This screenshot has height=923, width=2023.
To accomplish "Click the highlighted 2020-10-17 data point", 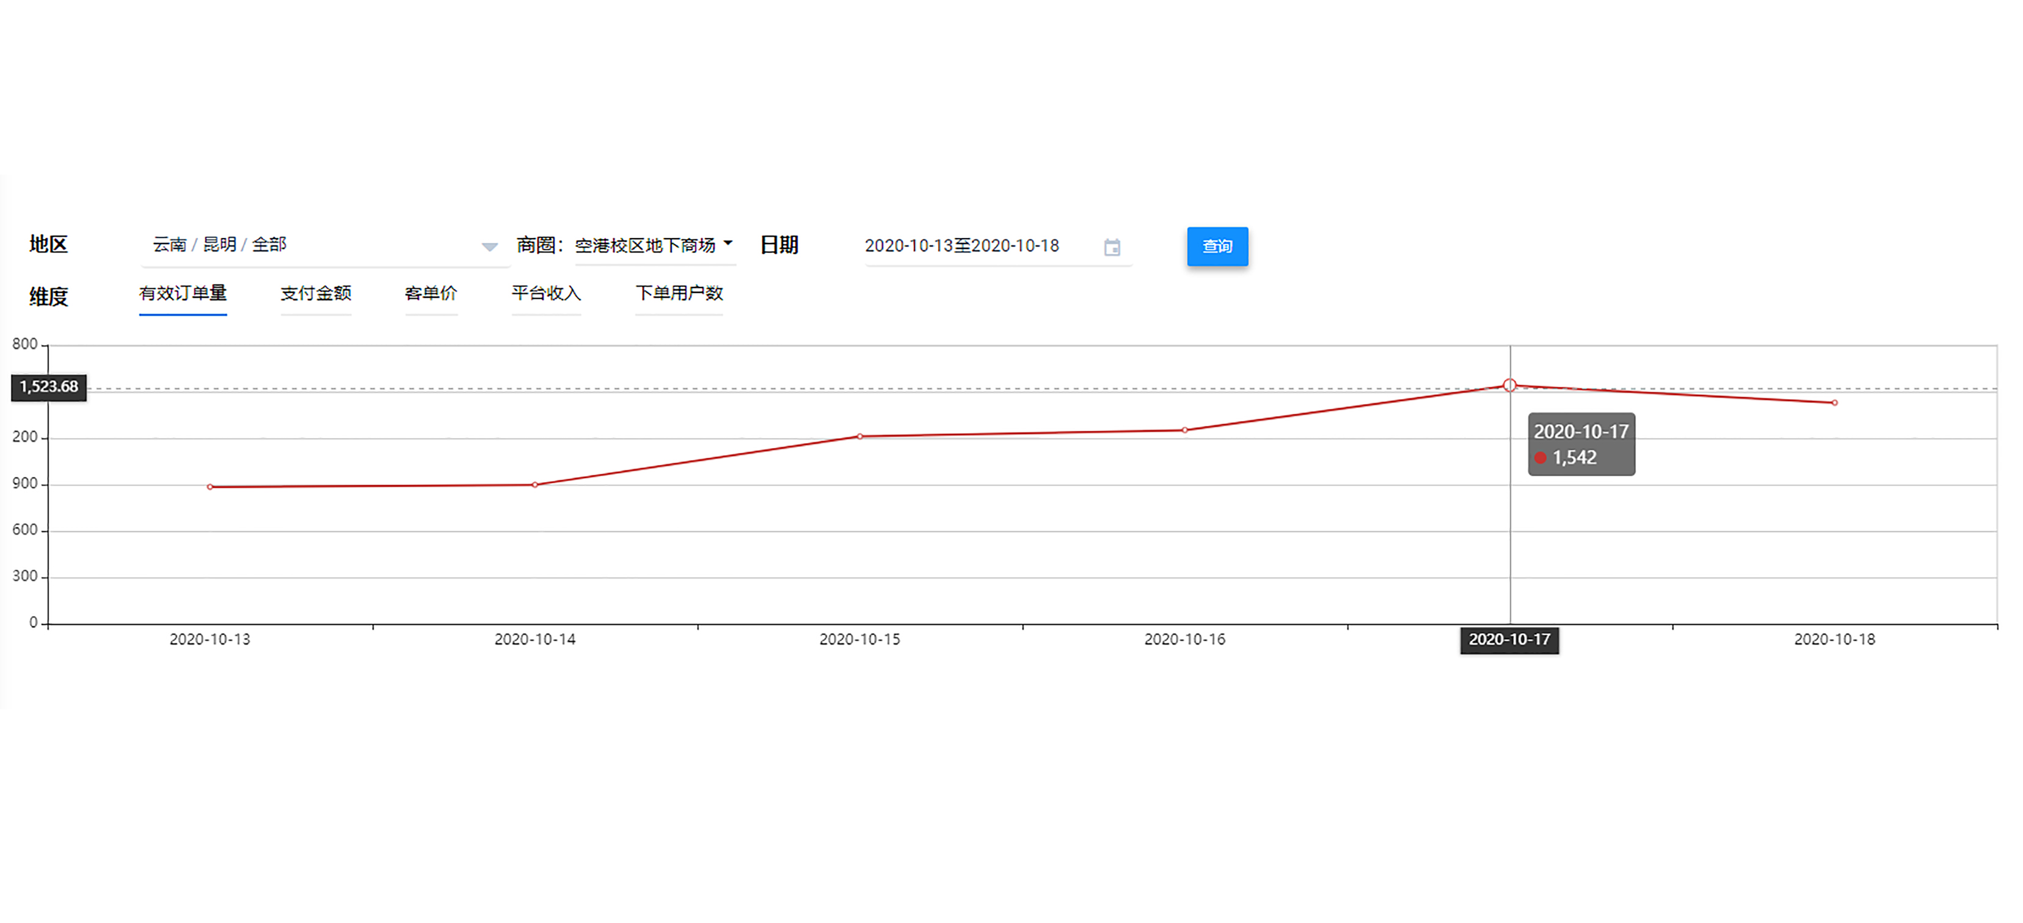I will (1509, 385).
